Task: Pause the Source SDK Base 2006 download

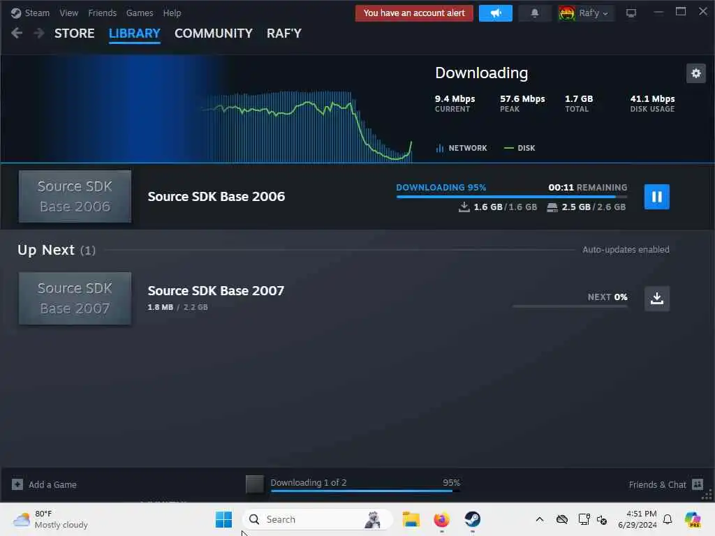Action: 656,196
